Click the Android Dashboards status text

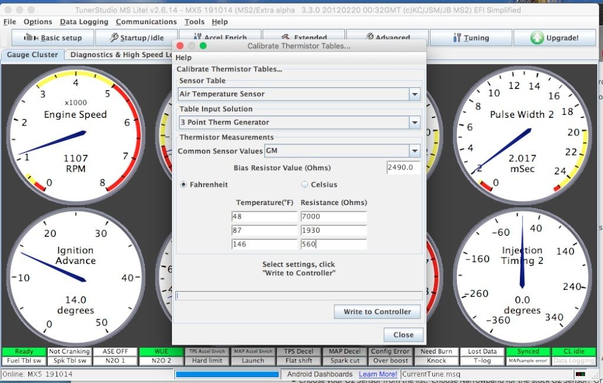click(320, 374)
